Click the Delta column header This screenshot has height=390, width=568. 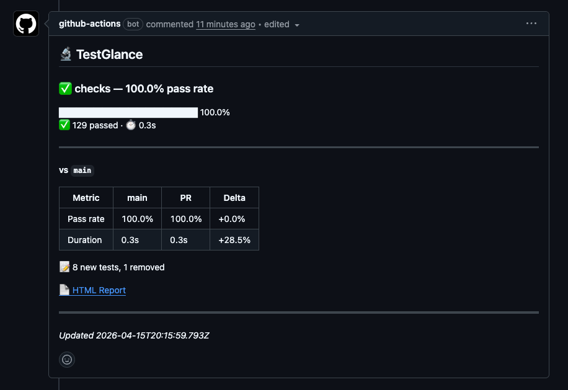coord(234,198)
